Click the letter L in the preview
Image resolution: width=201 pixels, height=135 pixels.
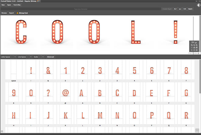point(136,32)
